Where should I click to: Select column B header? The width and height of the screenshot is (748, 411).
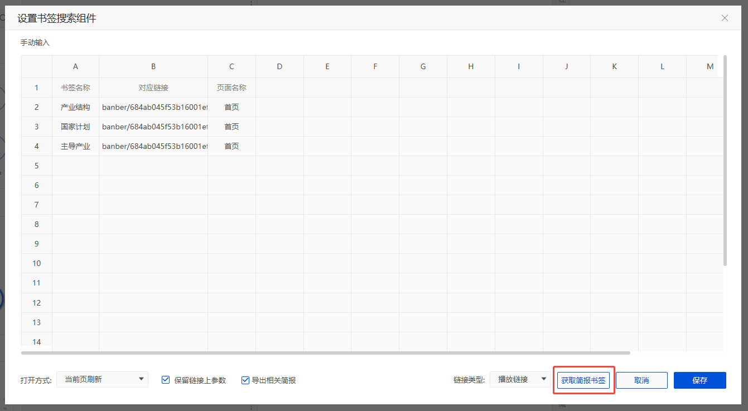pos(153,66)
